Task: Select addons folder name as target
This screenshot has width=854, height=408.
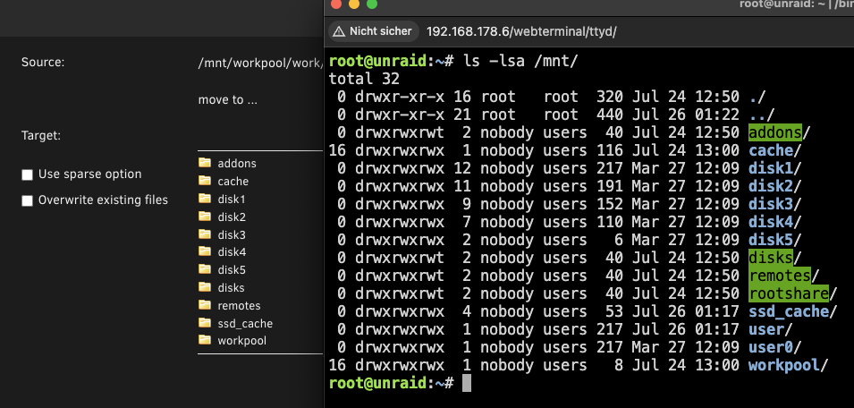Action: (x=237, y=164)
